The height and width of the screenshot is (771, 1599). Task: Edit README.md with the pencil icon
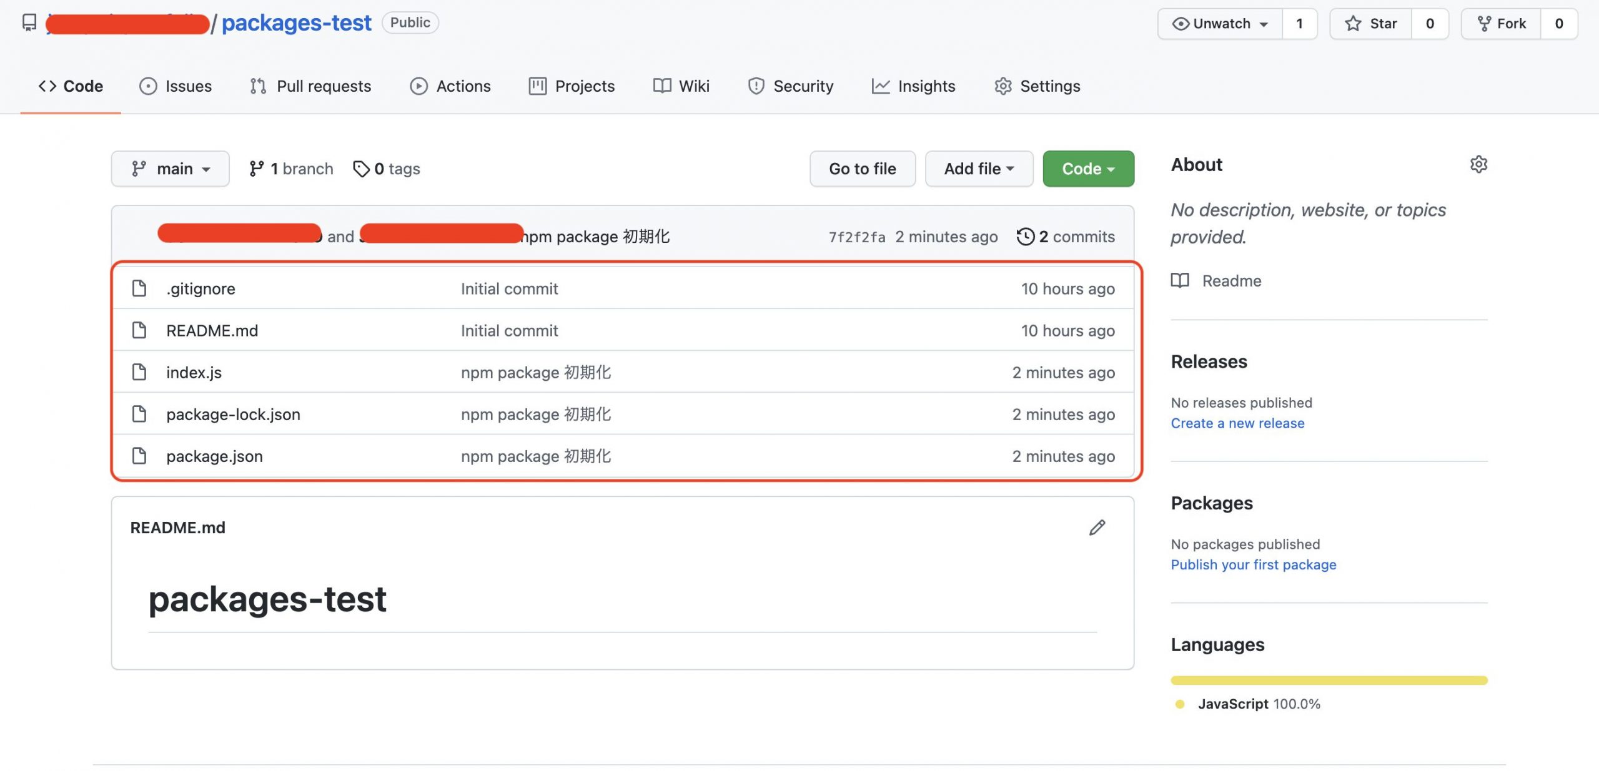point(1096,528)
